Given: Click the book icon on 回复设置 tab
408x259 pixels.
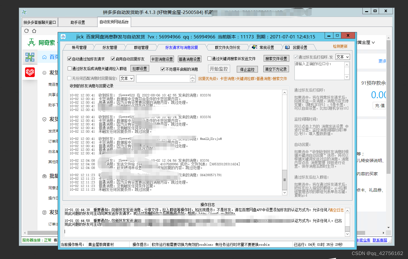Looking at the screenshot, I should click(287, 47).
